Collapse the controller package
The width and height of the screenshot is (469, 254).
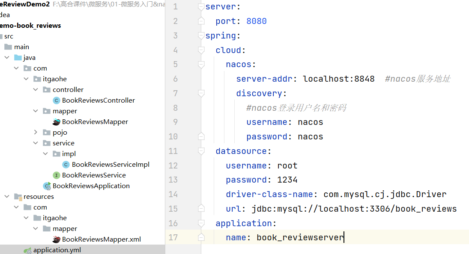pyautogui.click(x=36, y=89)
